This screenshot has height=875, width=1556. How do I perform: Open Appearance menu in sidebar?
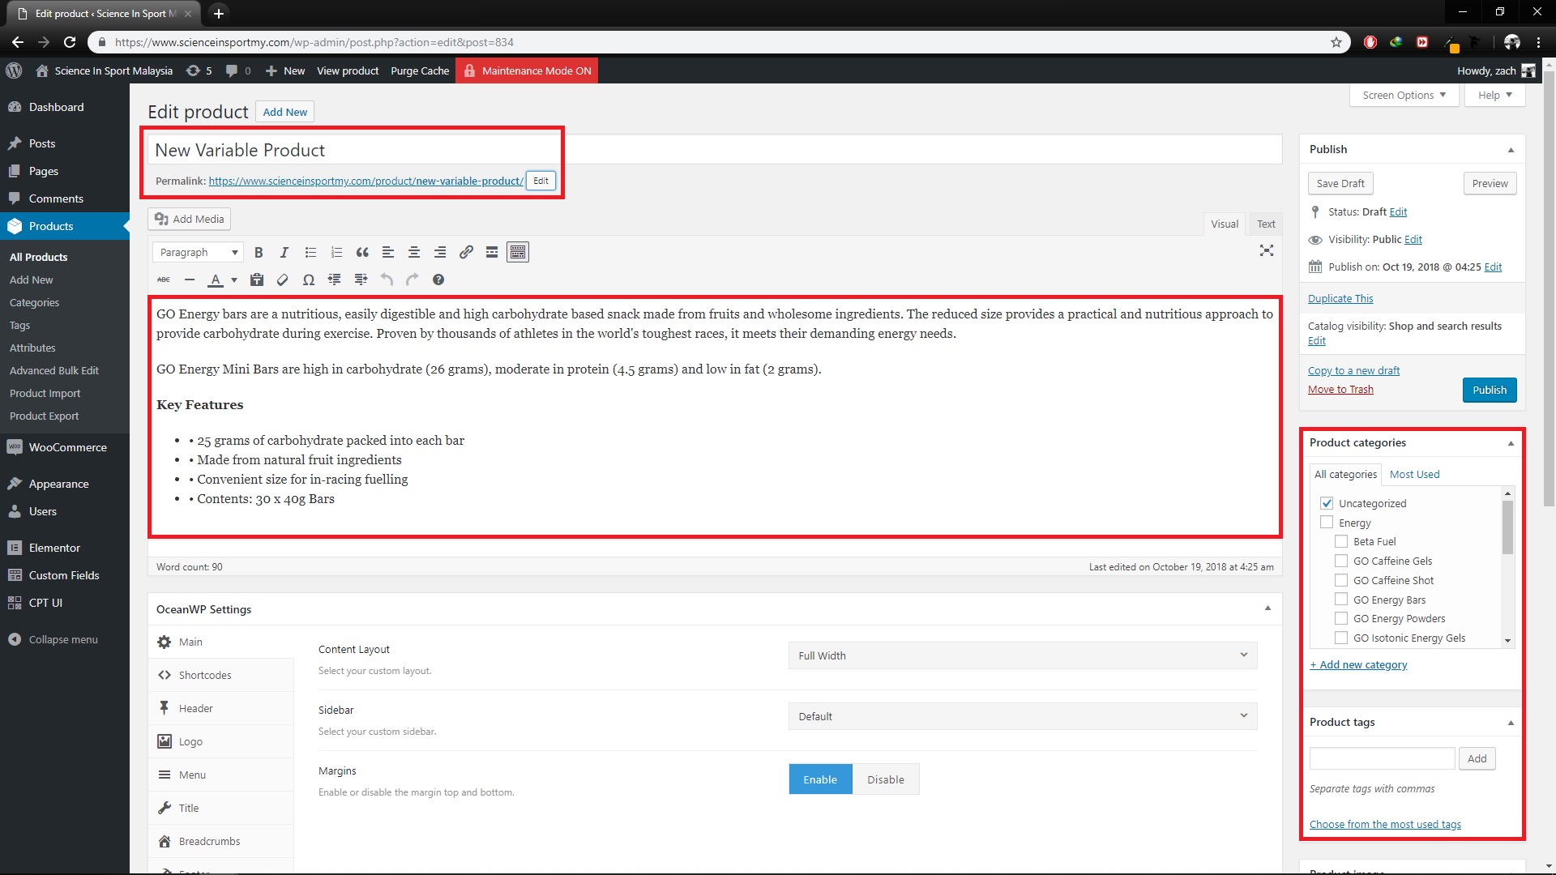point(65,484)
